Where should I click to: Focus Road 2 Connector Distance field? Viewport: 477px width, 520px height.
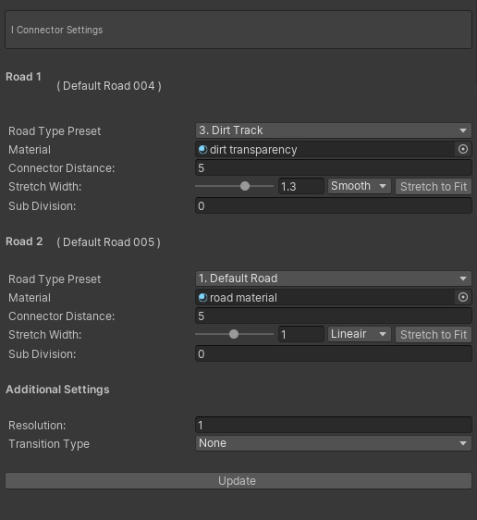point(333,316)
